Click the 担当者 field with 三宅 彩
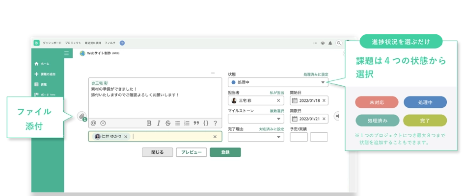The image size is (463, 196). click(x=256, y=100)
